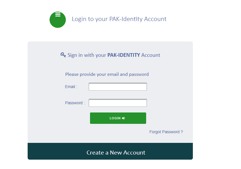Click the sign-in arrow icon on LOGIN
This screenshot has width=241, height=169.
[123, 118]
